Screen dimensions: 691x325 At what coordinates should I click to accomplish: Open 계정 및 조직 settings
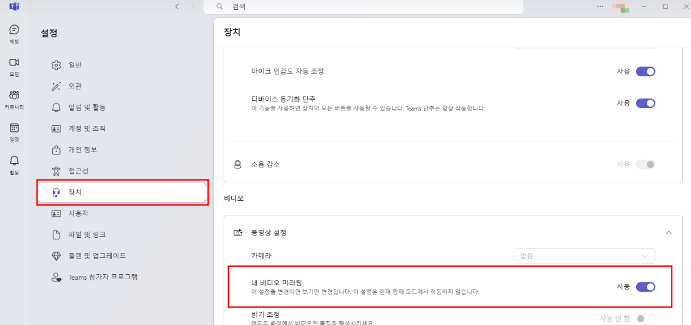[x=87, y=129]
